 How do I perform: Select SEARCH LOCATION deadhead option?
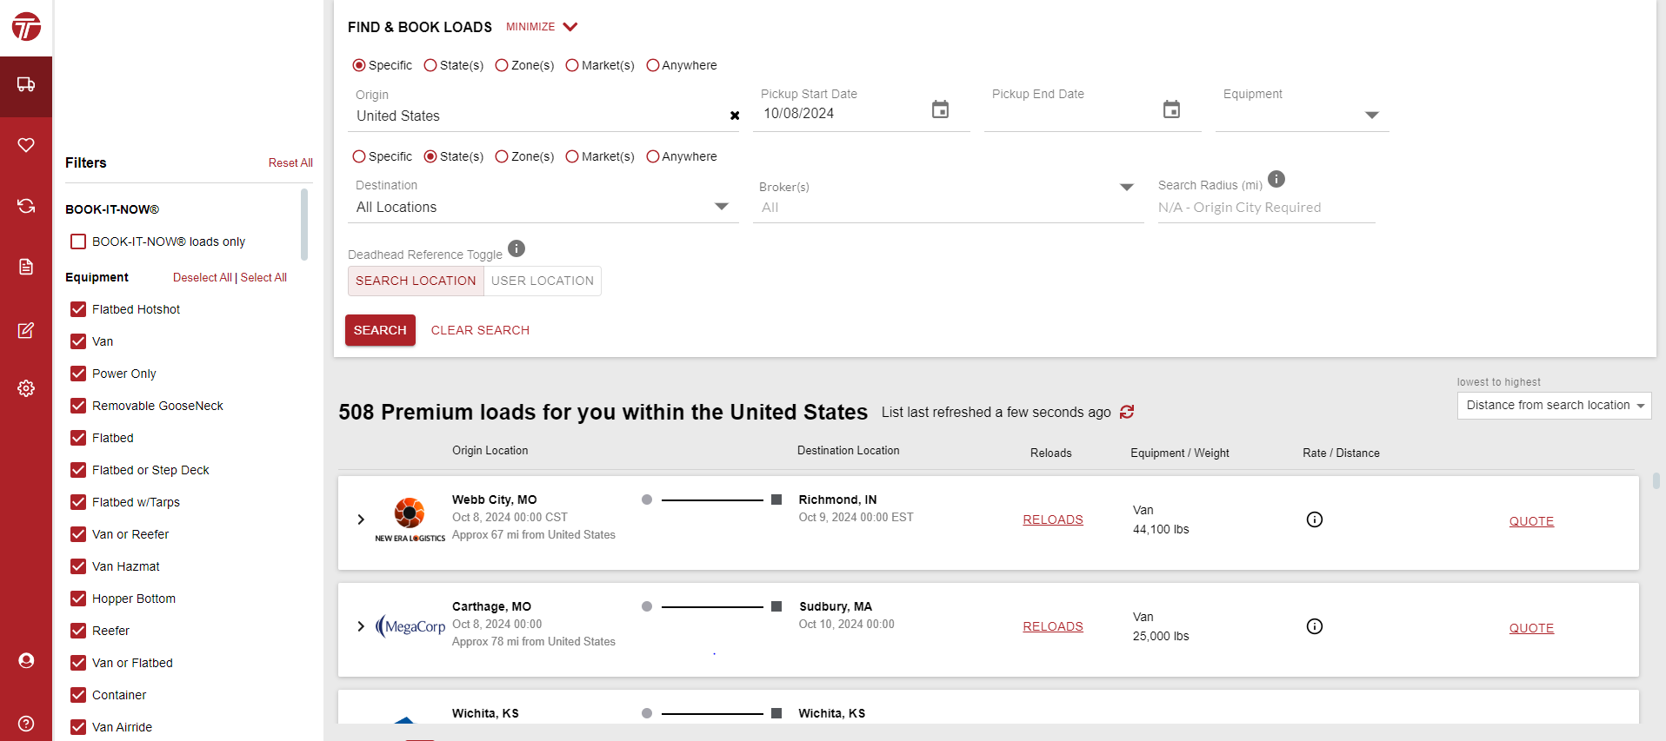point(416,281)
